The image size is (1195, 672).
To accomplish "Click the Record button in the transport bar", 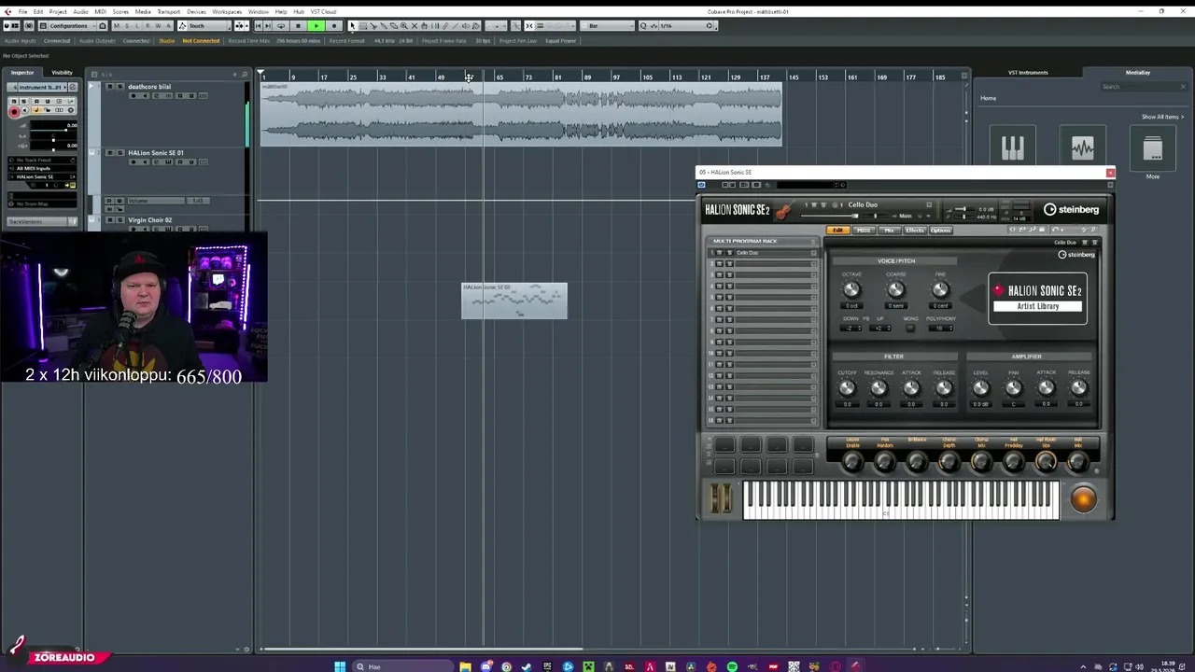I will (x=334, y=26).
